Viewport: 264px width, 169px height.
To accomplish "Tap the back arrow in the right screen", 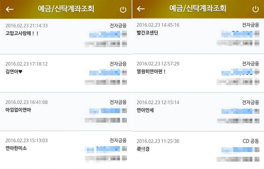I will 141,9.
